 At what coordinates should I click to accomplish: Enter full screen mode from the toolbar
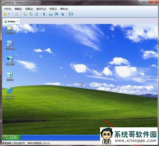[56, 14]
